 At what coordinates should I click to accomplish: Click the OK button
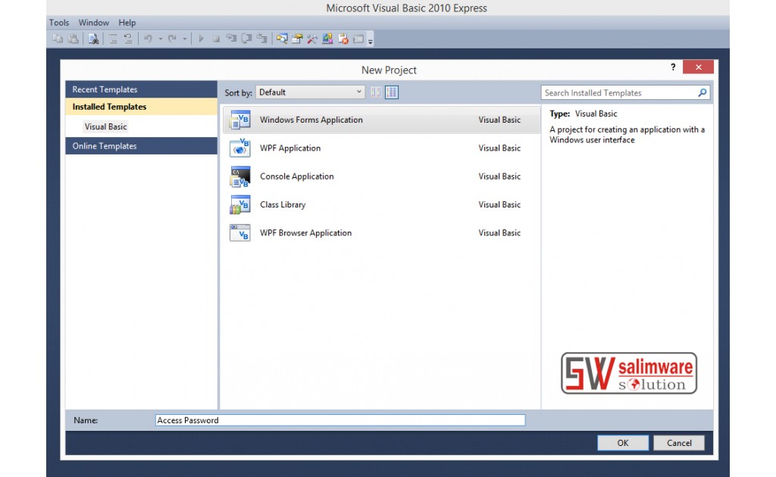tap(622, 443)
